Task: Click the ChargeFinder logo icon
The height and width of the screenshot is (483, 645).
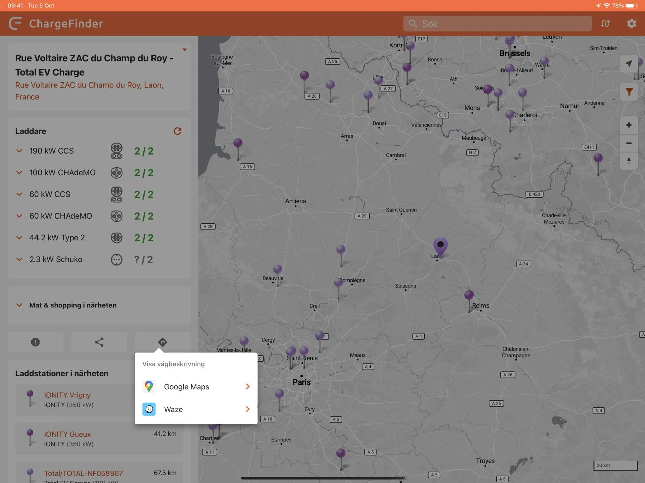Action: click(15, 23)
